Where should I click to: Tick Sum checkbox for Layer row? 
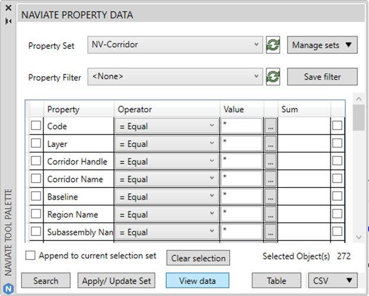[x=337, y=143]
